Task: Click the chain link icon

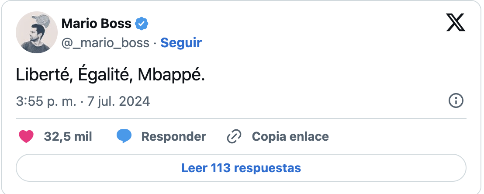Action: (235, 137)
